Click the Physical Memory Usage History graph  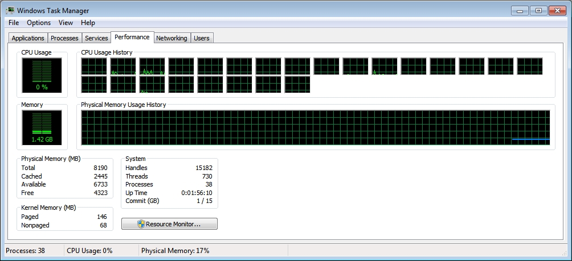coord(315,128)
